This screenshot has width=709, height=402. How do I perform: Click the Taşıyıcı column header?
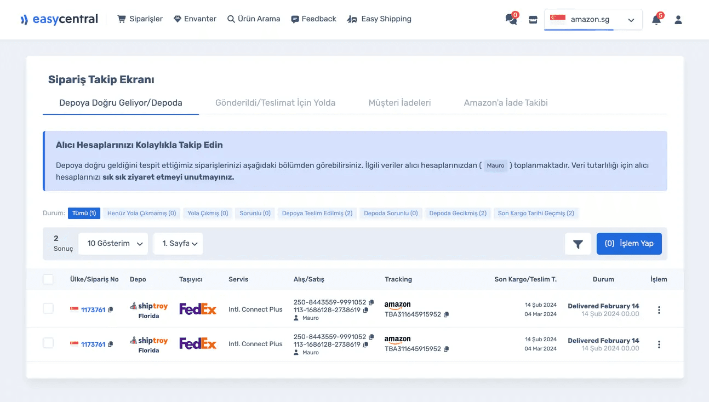(x=191, y=279)
